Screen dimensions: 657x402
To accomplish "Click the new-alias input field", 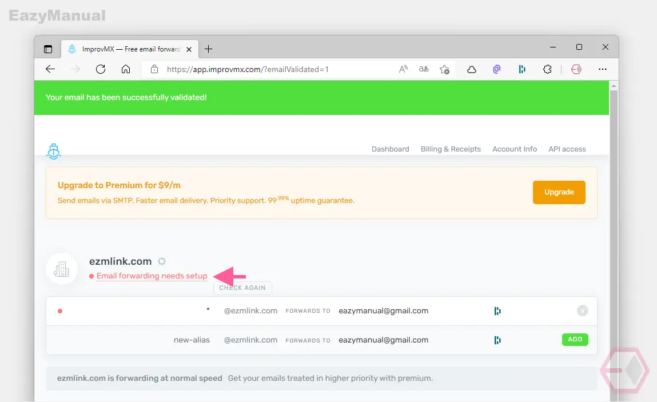I will pos(134,340).
